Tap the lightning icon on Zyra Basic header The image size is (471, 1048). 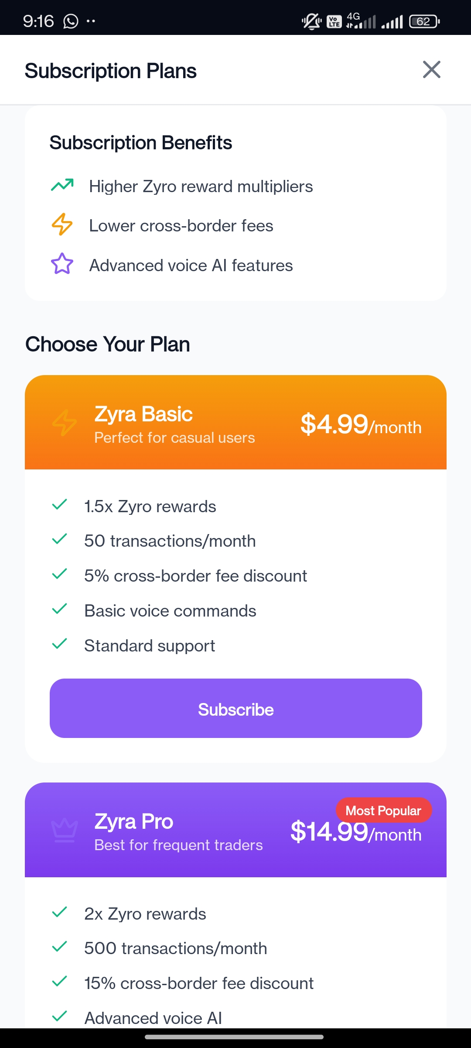[x=65, y=422]
